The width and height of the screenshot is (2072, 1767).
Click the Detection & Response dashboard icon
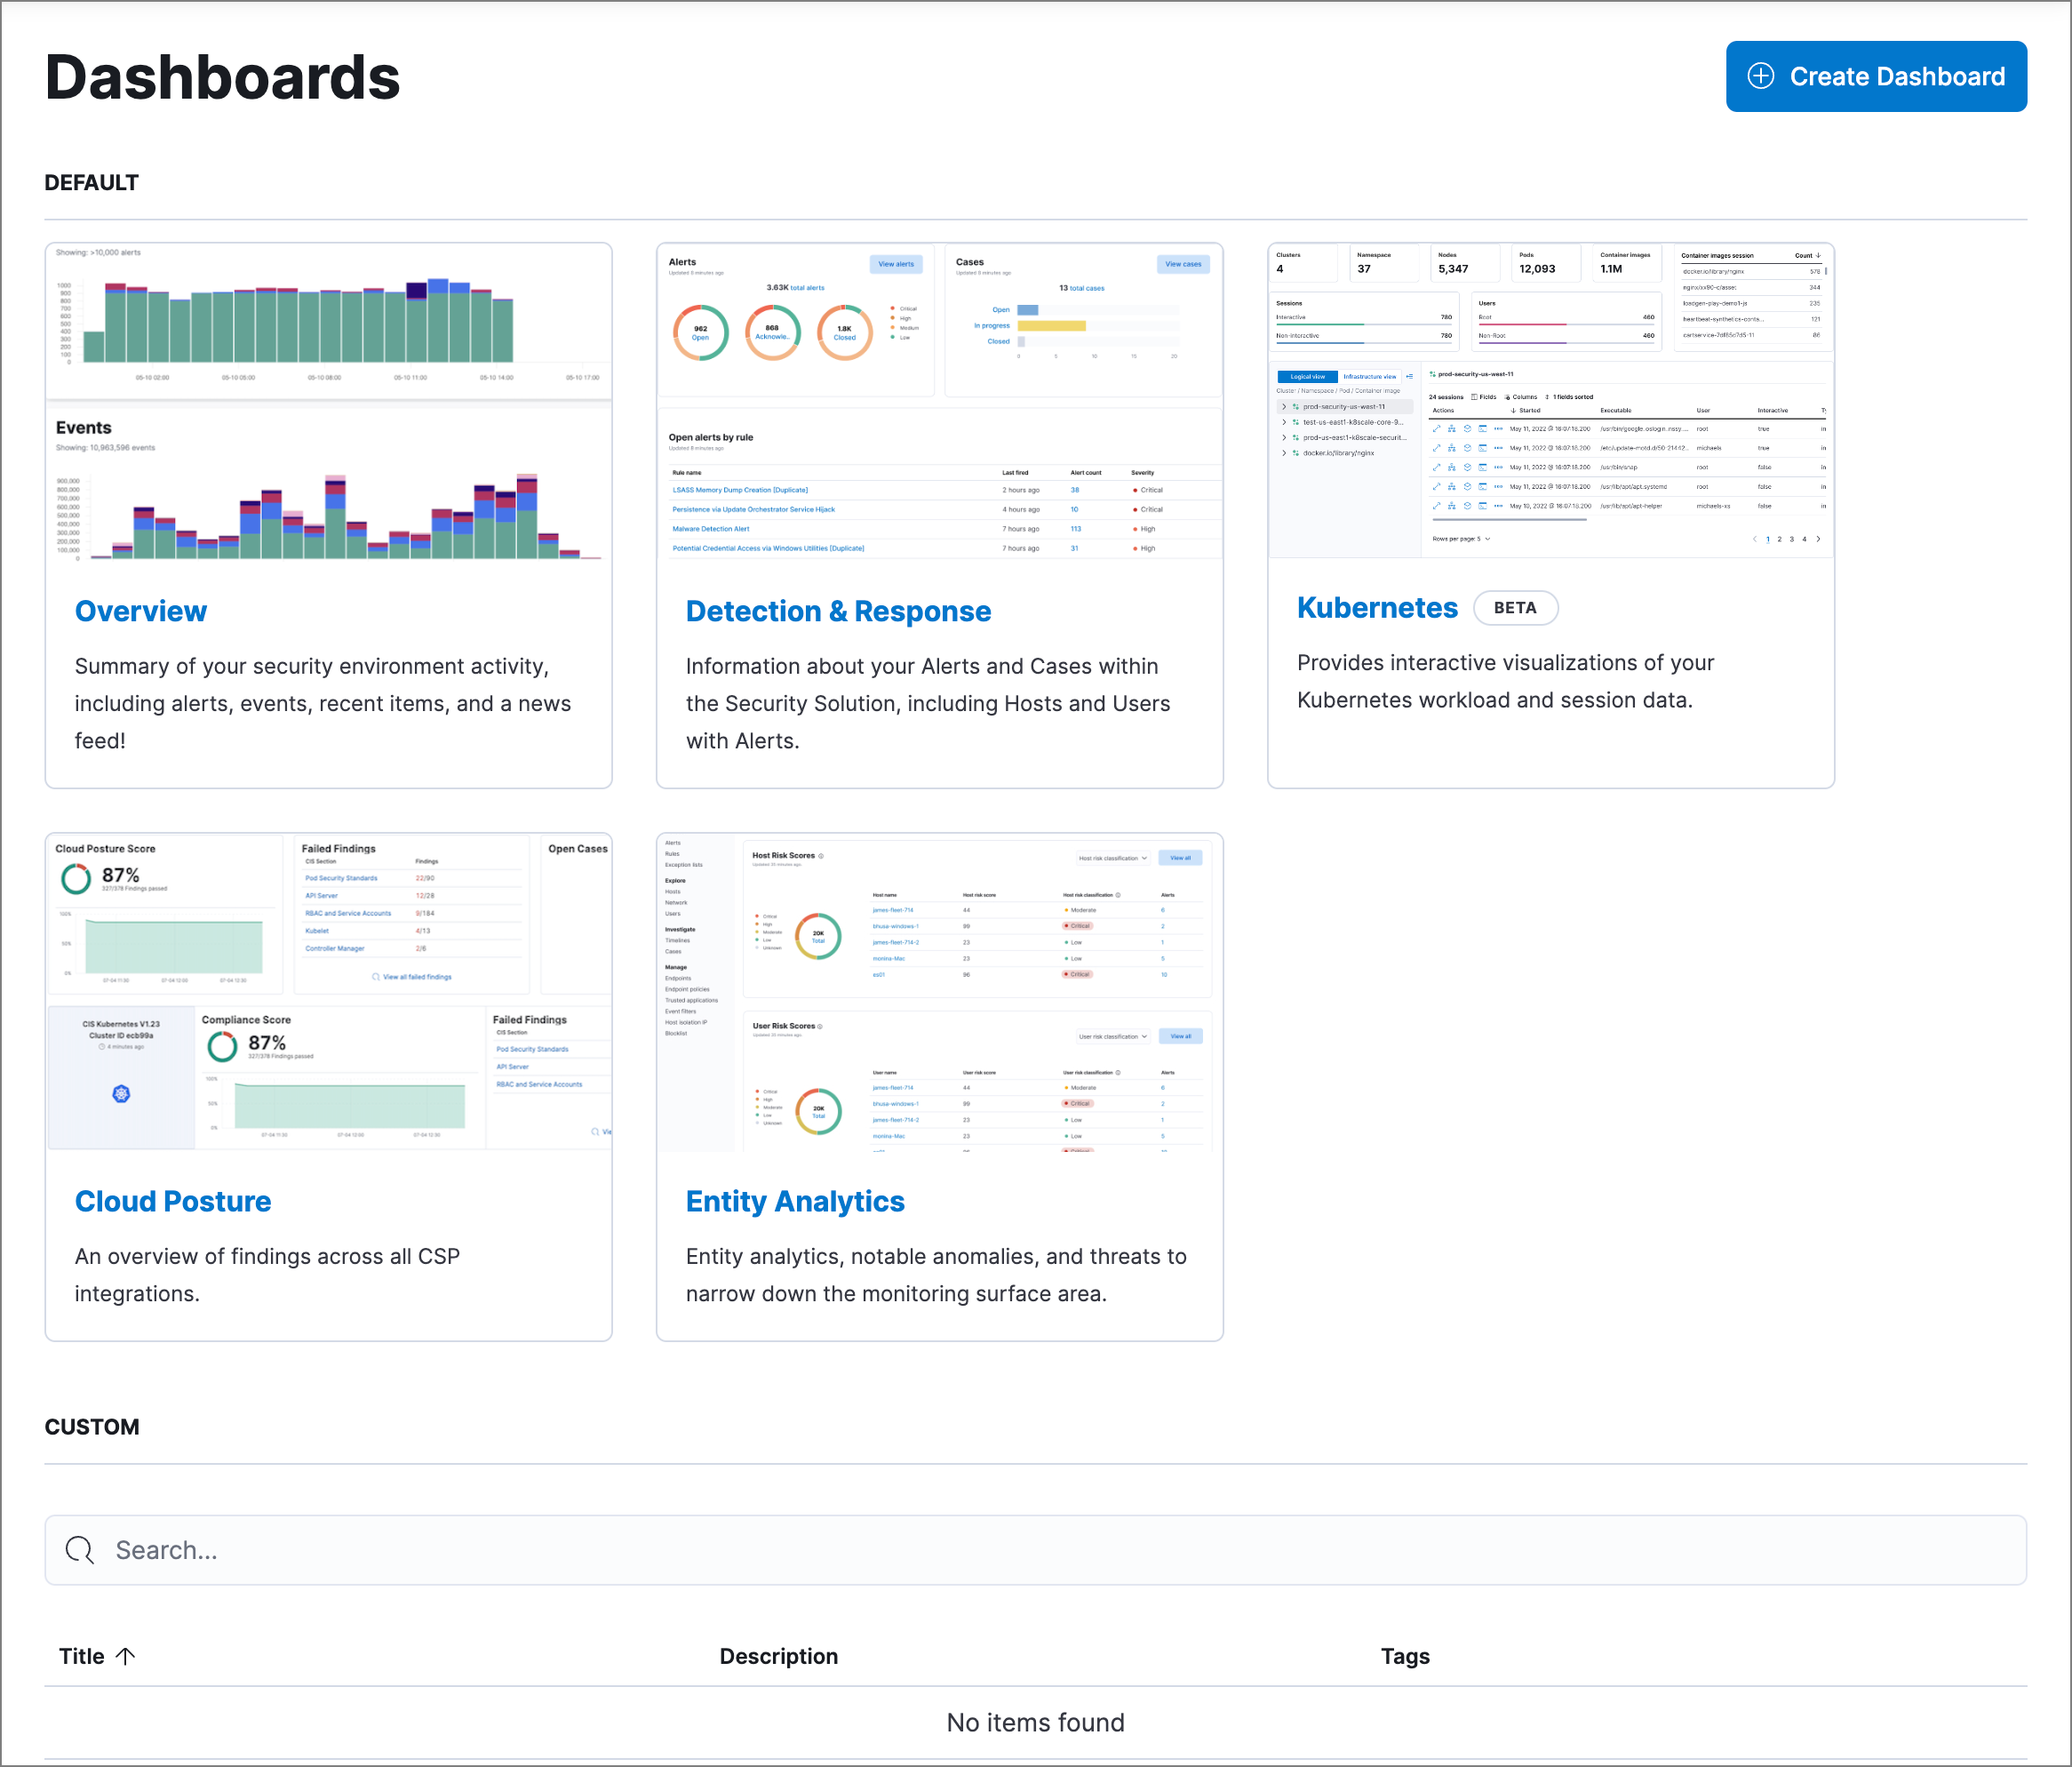[941, 404]
